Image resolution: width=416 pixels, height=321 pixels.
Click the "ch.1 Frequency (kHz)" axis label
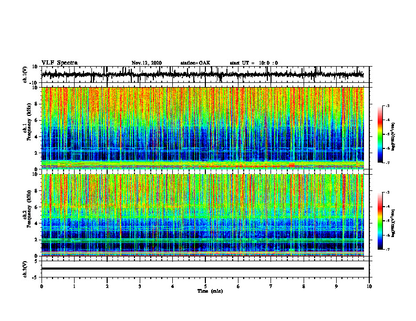(x=28, y=122)
